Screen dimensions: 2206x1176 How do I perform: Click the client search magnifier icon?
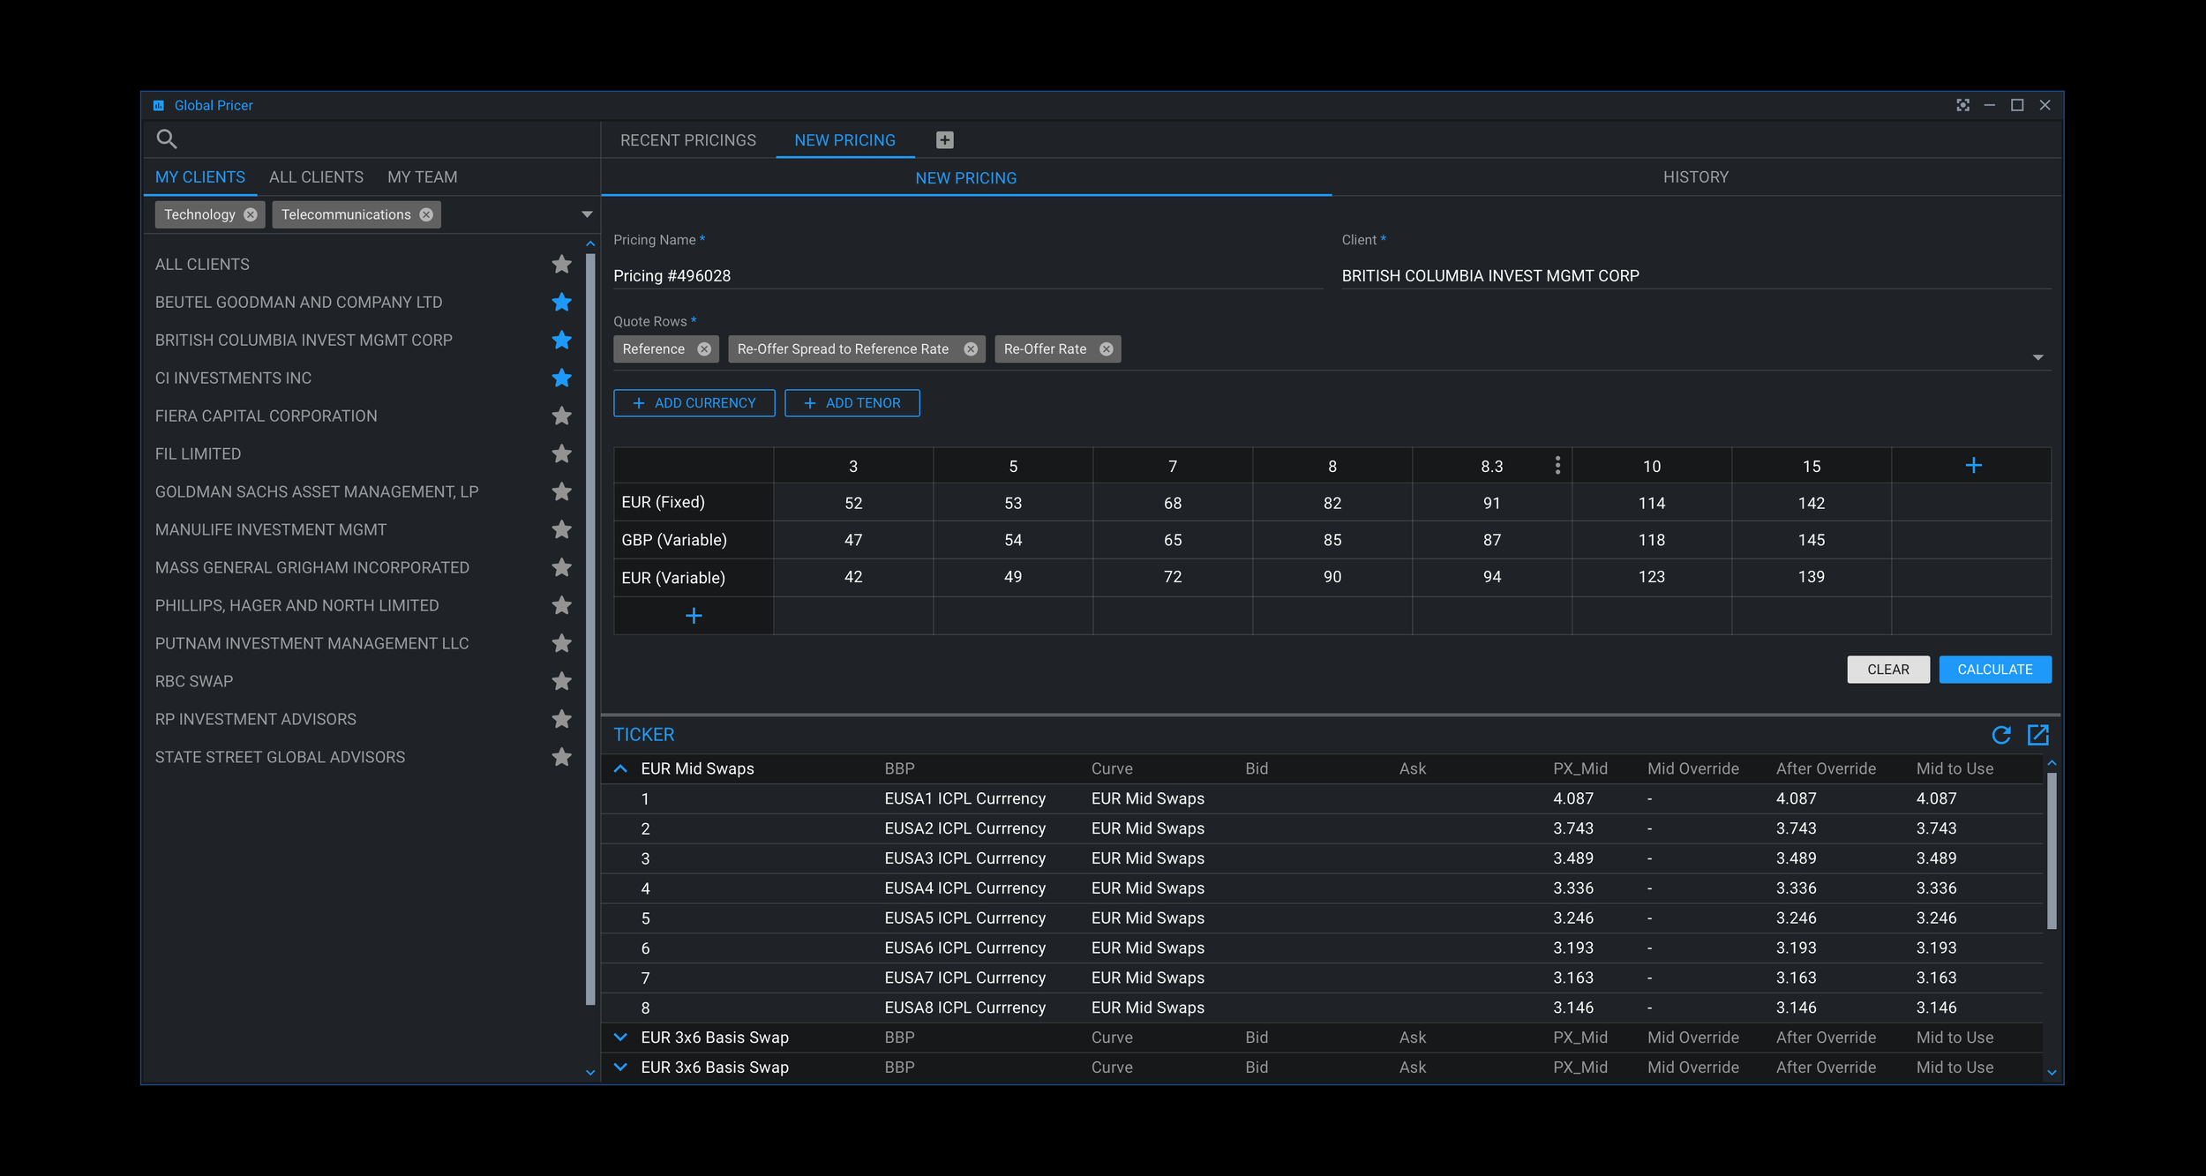point(166,139)
